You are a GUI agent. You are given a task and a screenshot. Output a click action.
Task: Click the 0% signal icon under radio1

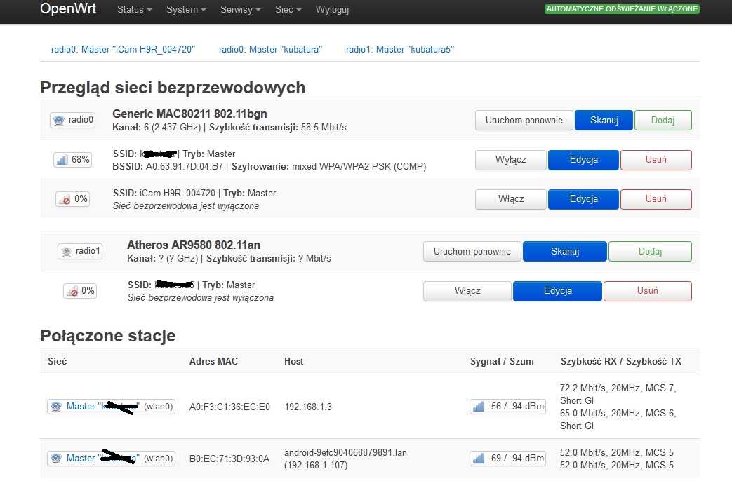pos(80,290)
